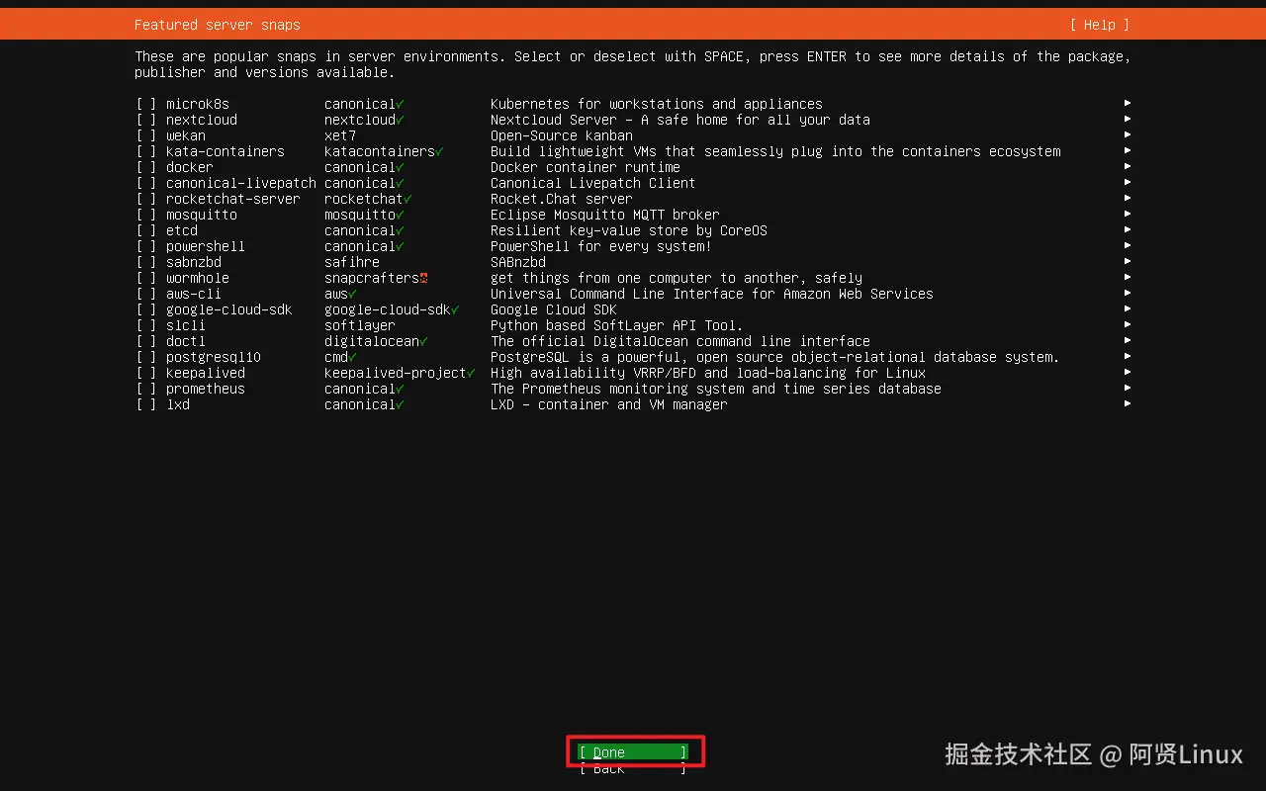The width and height of the screenshot is (1266, 791).
Task: Check the lxd snap checkbox
Action: click(146, 404)
